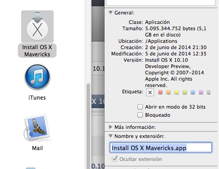
Task: Apply the green Etiqueta label color
Action: pyautogui.click(x=185, y=92)
